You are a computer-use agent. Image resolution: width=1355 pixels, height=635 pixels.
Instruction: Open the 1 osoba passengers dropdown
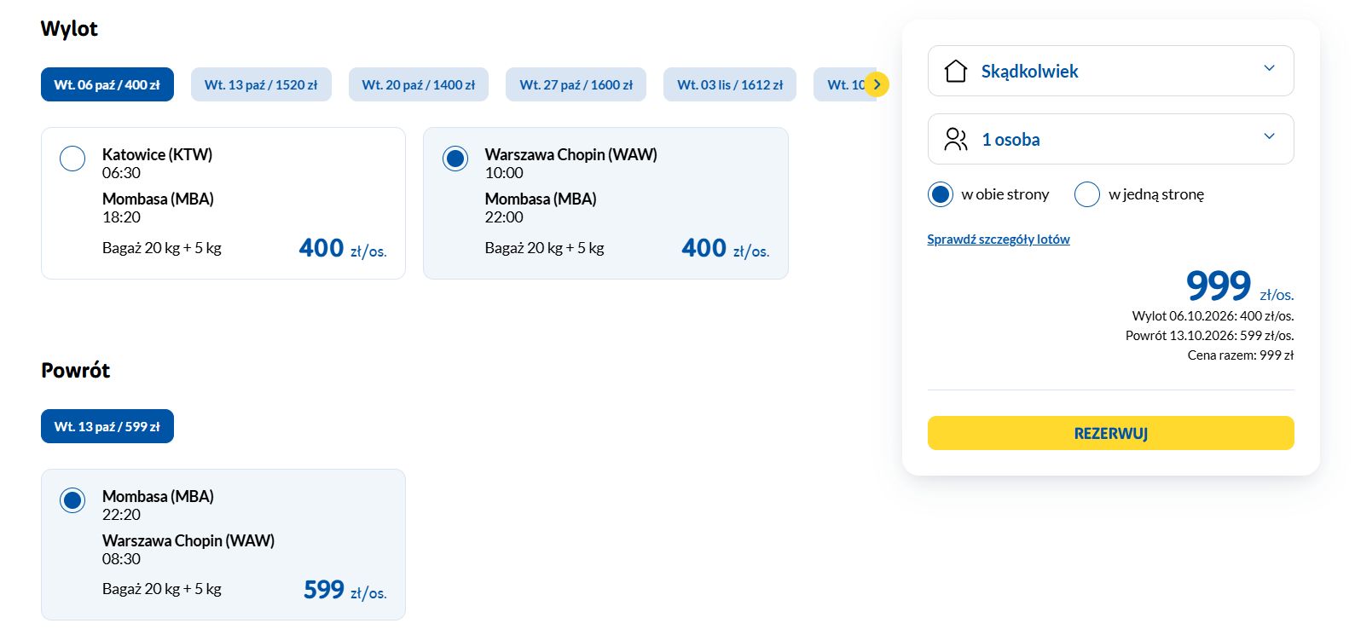tap(1110, 139)
